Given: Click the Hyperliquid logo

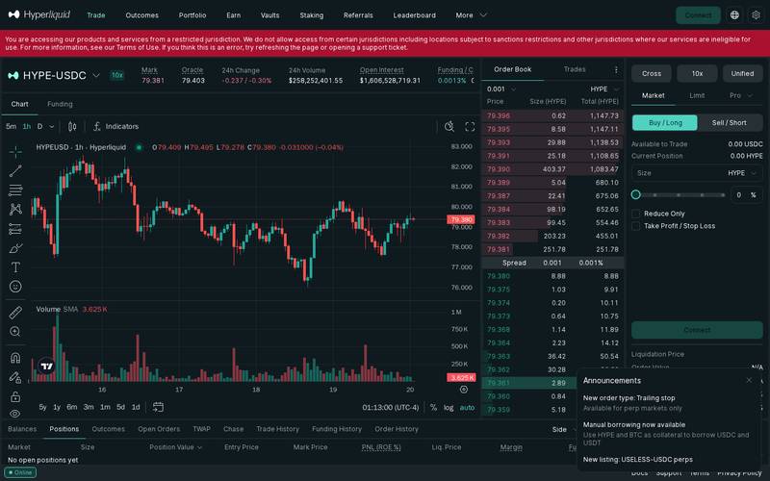Looking at the screenshot, I should [39, 14].
